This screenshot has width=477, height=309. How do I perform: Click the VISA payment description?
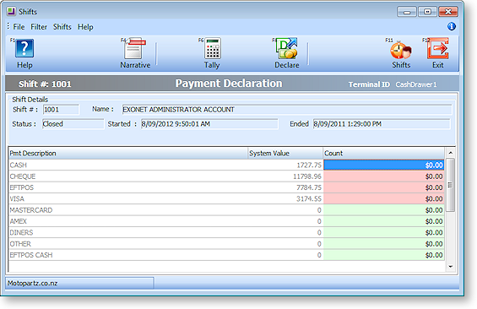[x=17, y=198]
